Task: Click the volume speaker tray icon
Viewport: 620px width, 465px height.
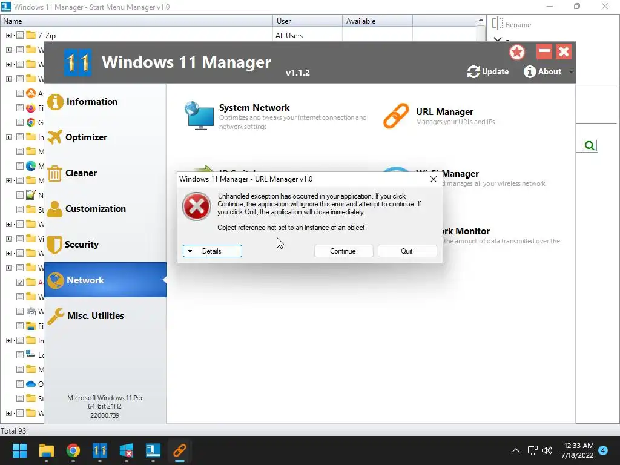Action: pos(547,450)
